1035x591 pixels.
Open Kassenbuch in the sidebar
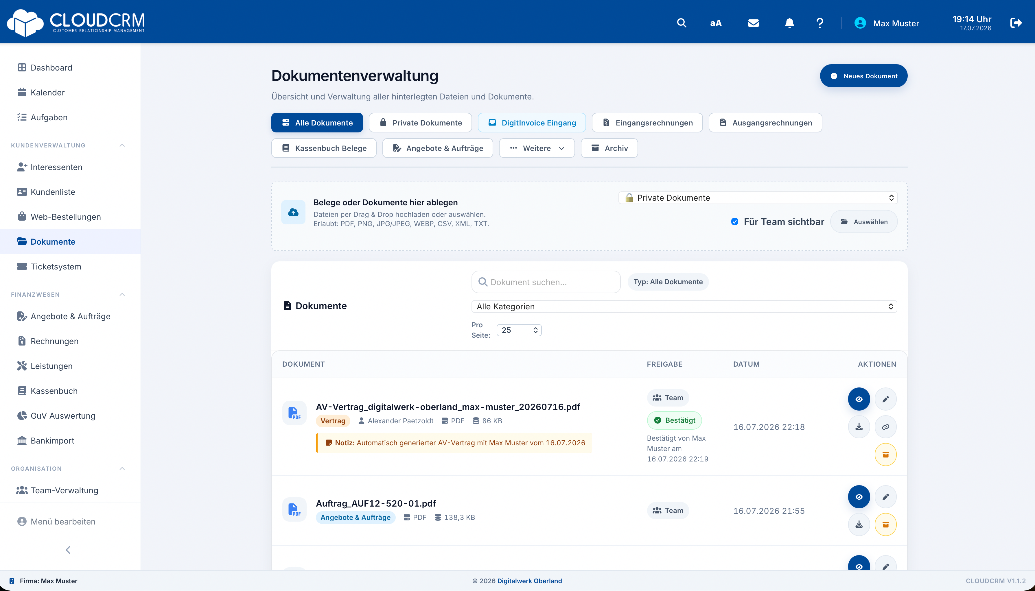(x=70, y=391)
